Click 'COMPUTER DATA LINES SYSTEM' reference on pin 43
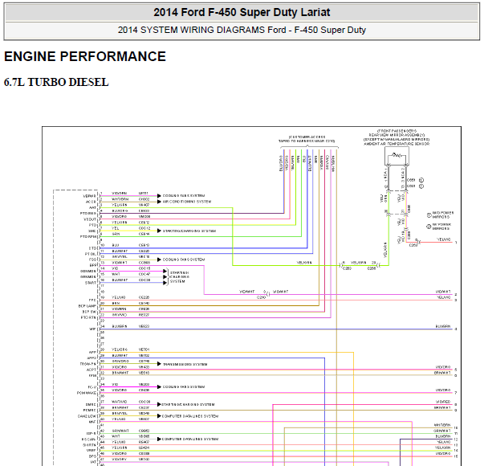The width and height of the screenshot is (484, 466). (190, 439)
